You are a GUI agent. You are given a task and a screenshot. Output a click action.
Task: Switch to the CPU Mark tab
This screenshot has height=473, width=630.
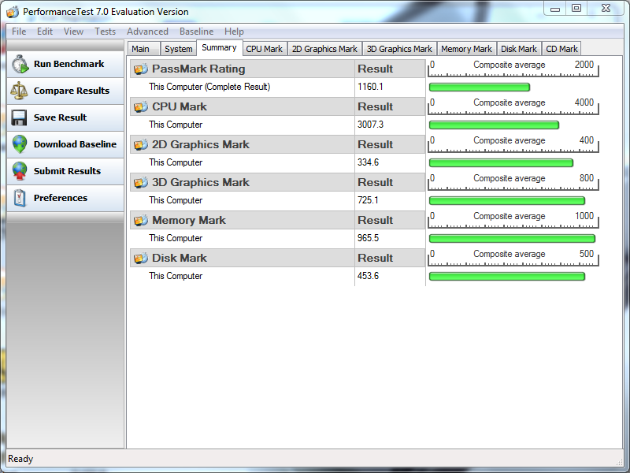(x=265, y=49)
